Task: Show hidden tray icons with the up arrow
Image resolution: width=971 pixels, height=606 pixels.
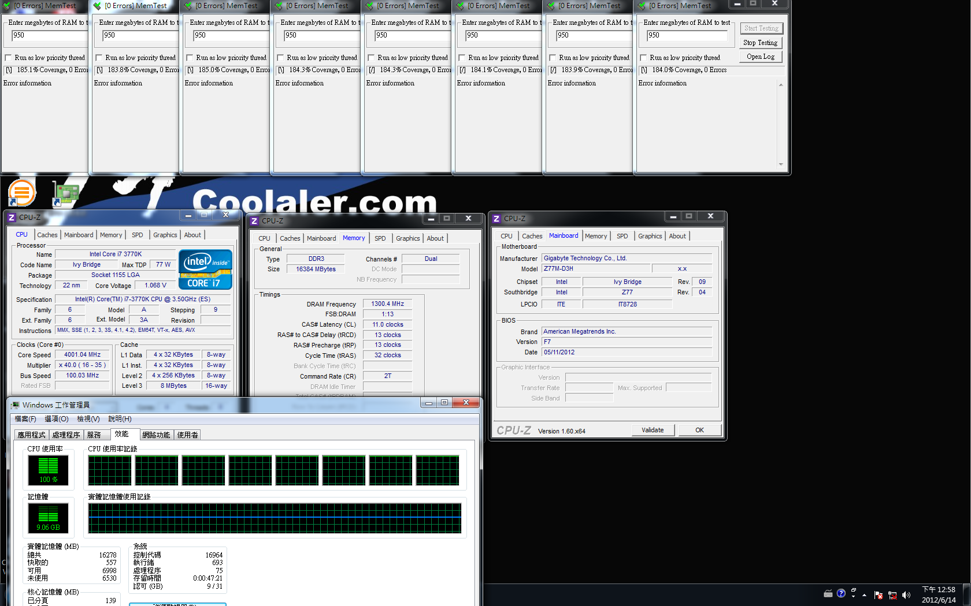Action: (865, 595)
